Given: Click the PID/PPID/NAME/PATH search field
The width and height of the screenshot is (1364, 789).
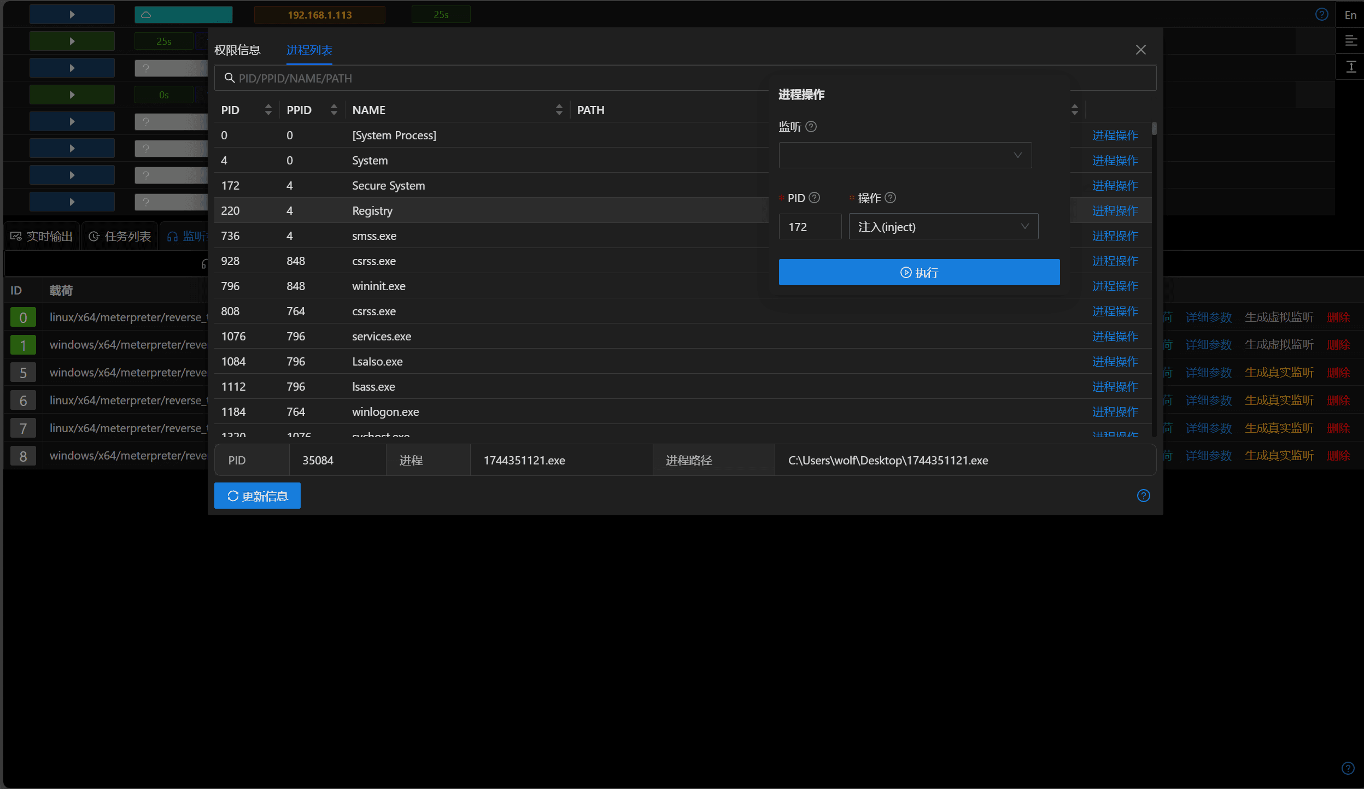Looking at the screenshot, I should tap(686, 78).
